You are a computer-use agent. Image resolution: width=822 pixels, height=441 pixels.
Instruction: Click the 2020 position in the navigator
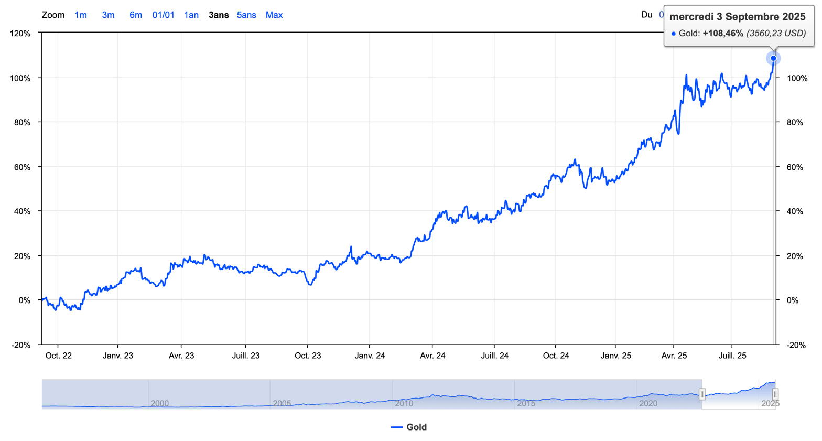(648, 403)
